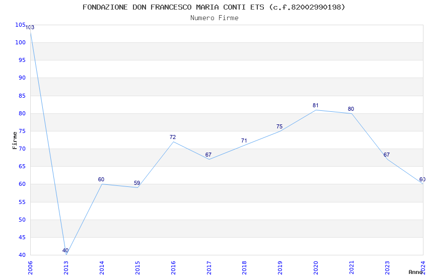Click the 75 y-axis tick value
Screen dimensions: 428x277
pyautogui.click(x=22, y=131)
